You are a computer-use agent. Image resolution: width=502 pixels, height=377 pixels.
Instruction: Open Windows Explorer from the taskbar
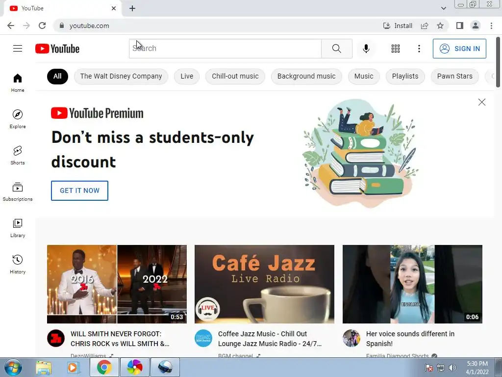point(44,367)
